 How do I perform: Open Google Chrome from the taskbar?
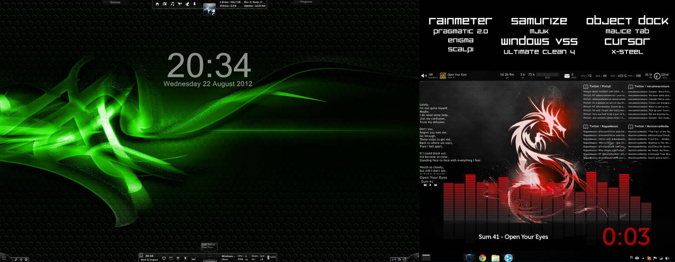[x=482, y=258]
